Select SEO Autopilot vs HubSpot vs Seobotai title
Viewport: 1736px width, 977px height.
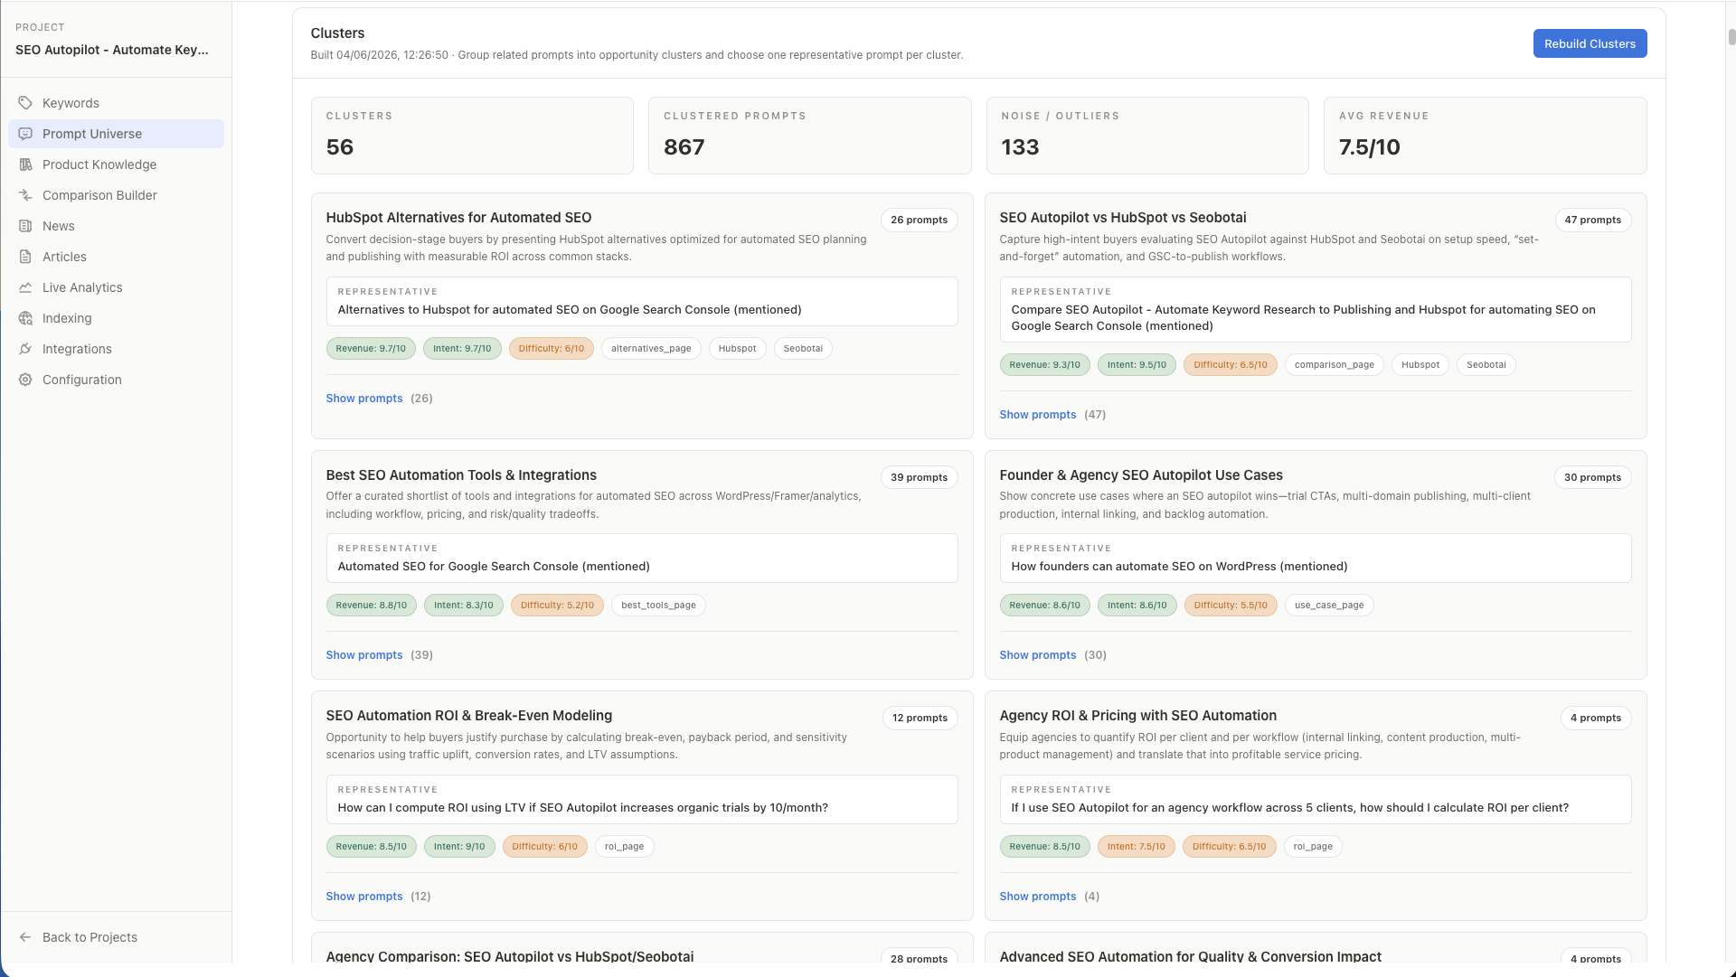1122,218
